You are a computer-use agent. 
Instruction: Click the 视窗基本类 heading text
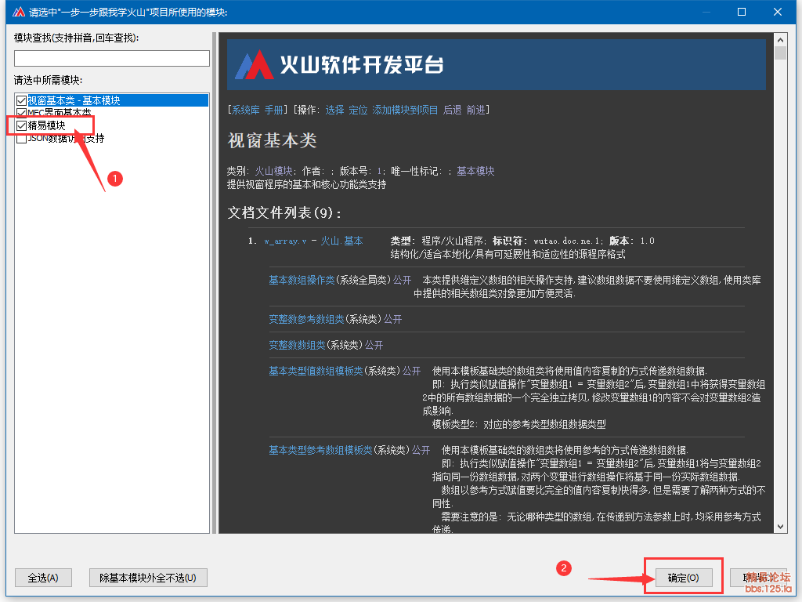272,140
